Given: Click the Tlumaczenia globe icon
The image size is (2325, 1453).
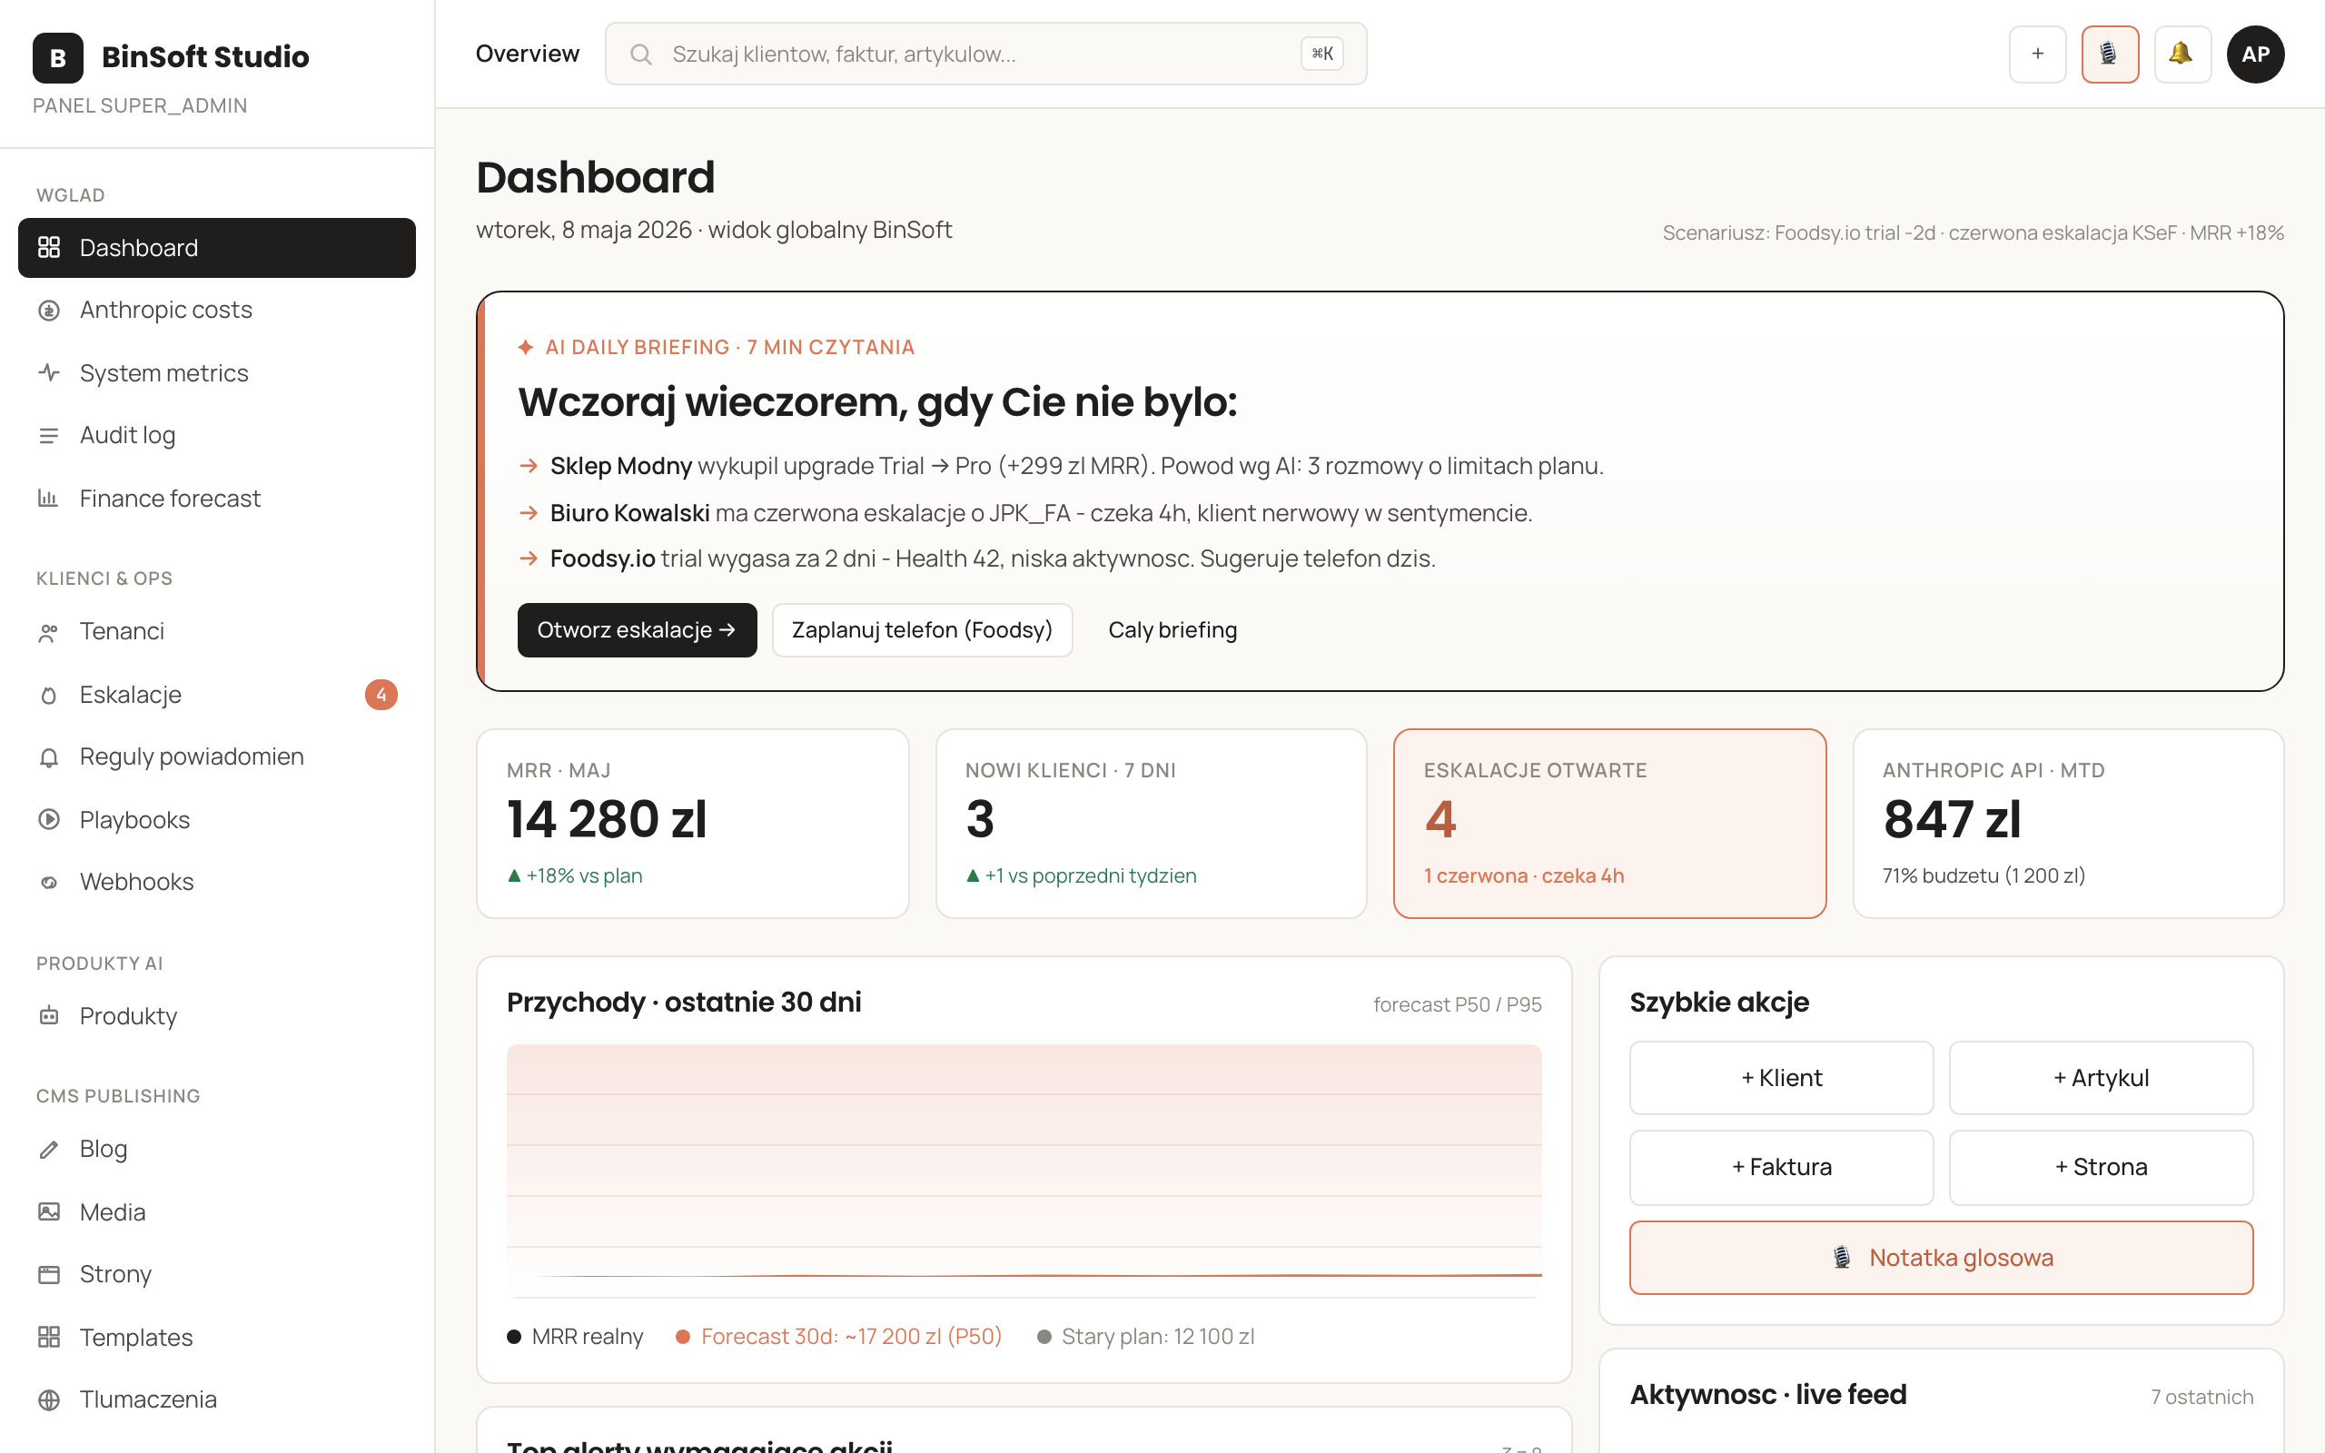Looking at the screenshot, I should [49, 1399].
